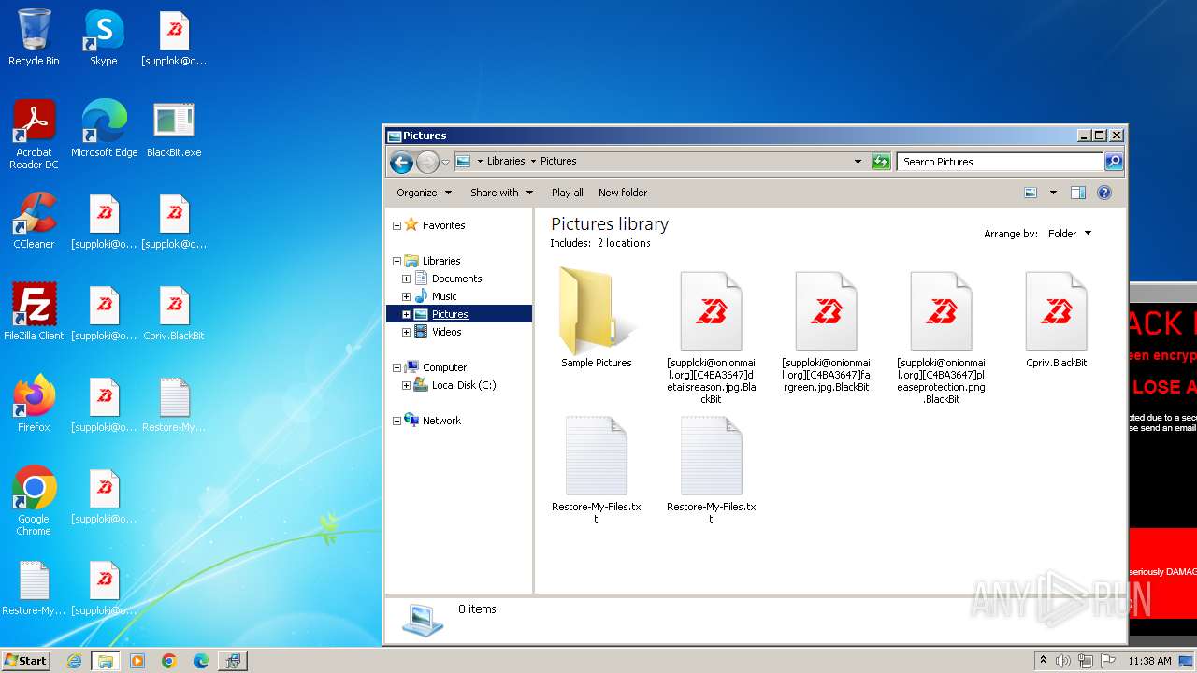The height and width of the screenshot is (673, 1197).
Task: Select Music in navigation pane
Action: tap(444, 296)
